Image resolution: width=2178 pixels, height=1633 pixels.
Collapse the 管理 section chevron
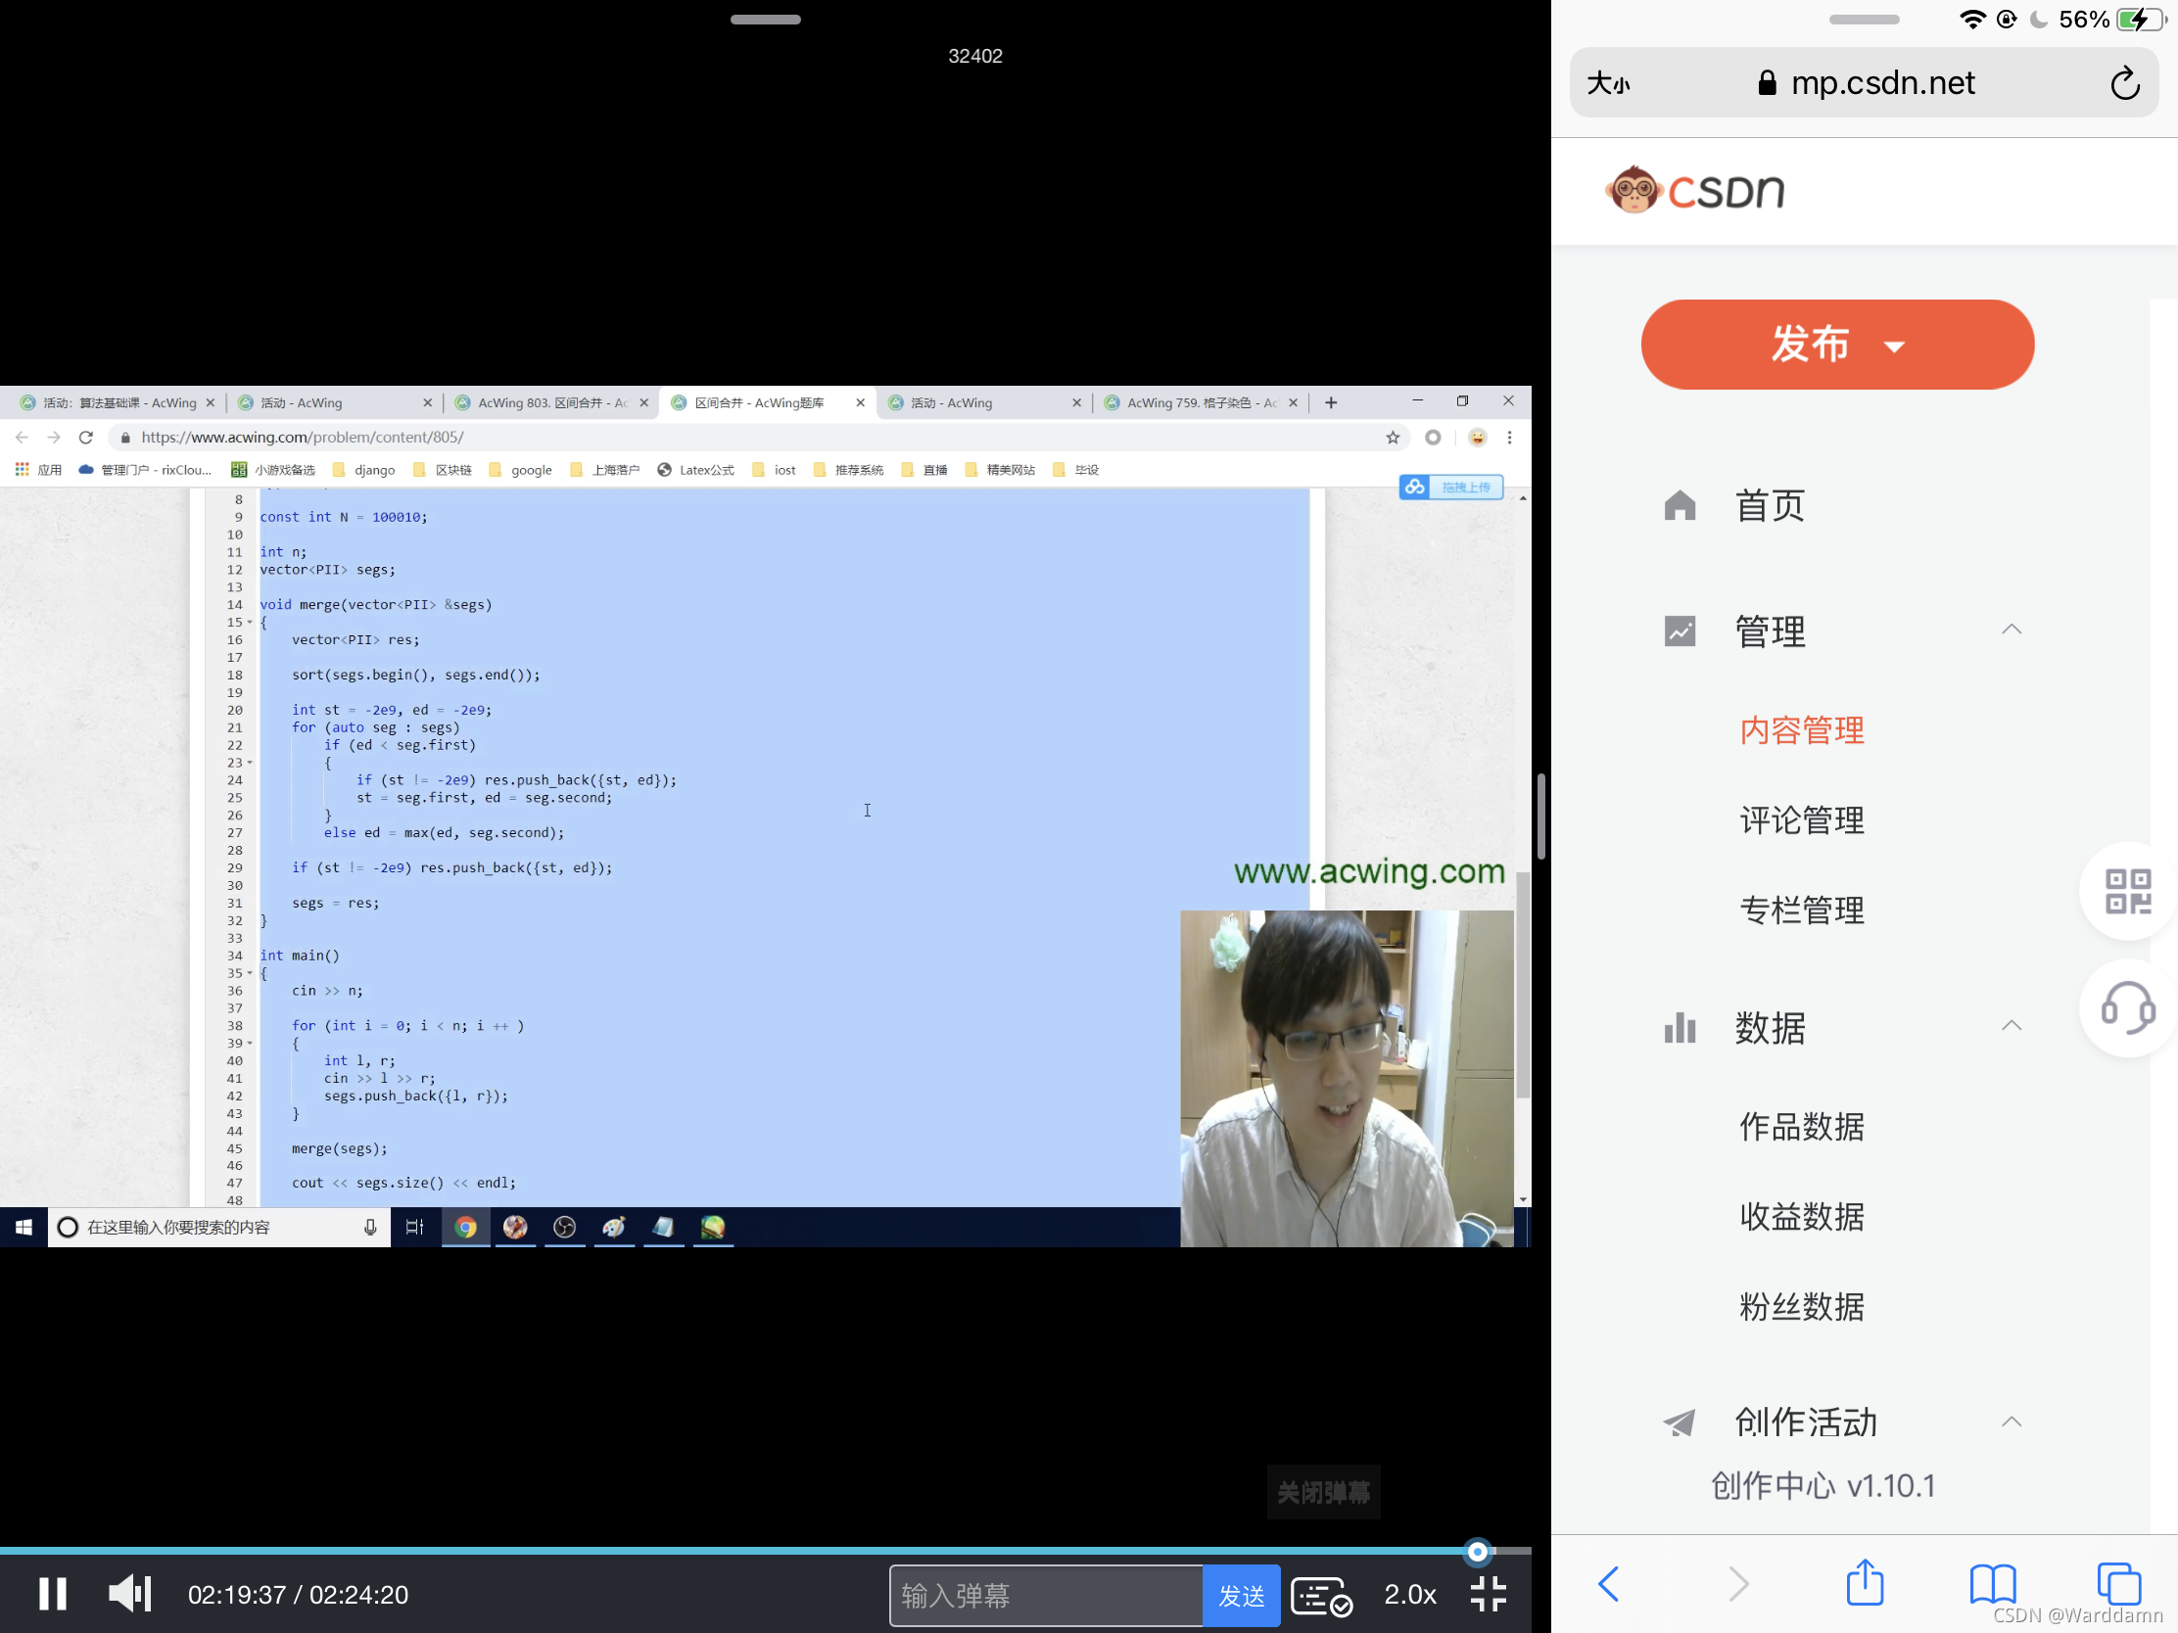tap(2011, 629)
